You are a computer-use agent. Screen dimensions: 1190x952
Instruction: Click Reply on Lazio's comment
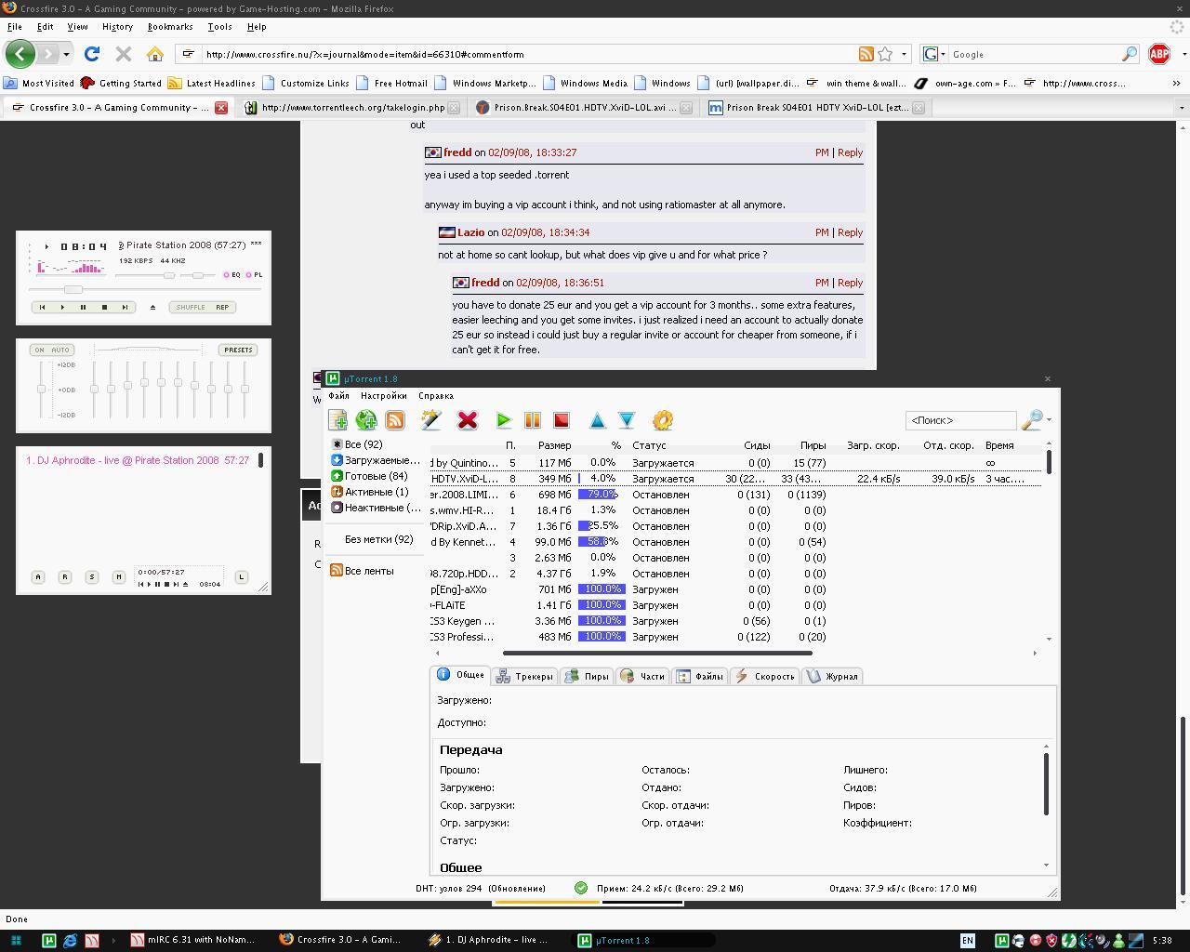[850, 232]
